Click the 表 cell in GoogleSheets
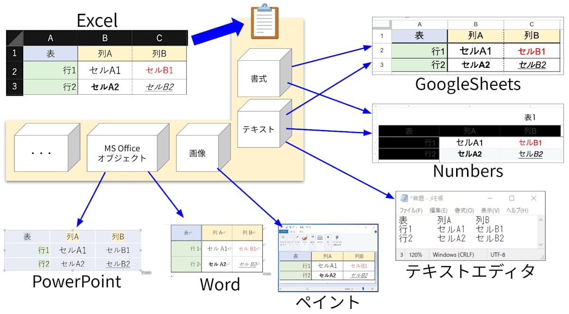The height and width of the screenshot is (314, 569). [x=420, y=36]
